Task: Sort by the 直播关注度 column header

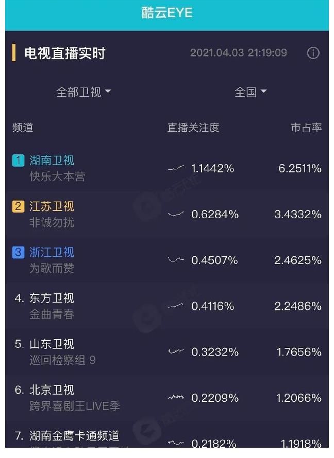Action: click(x=193, y=128)
